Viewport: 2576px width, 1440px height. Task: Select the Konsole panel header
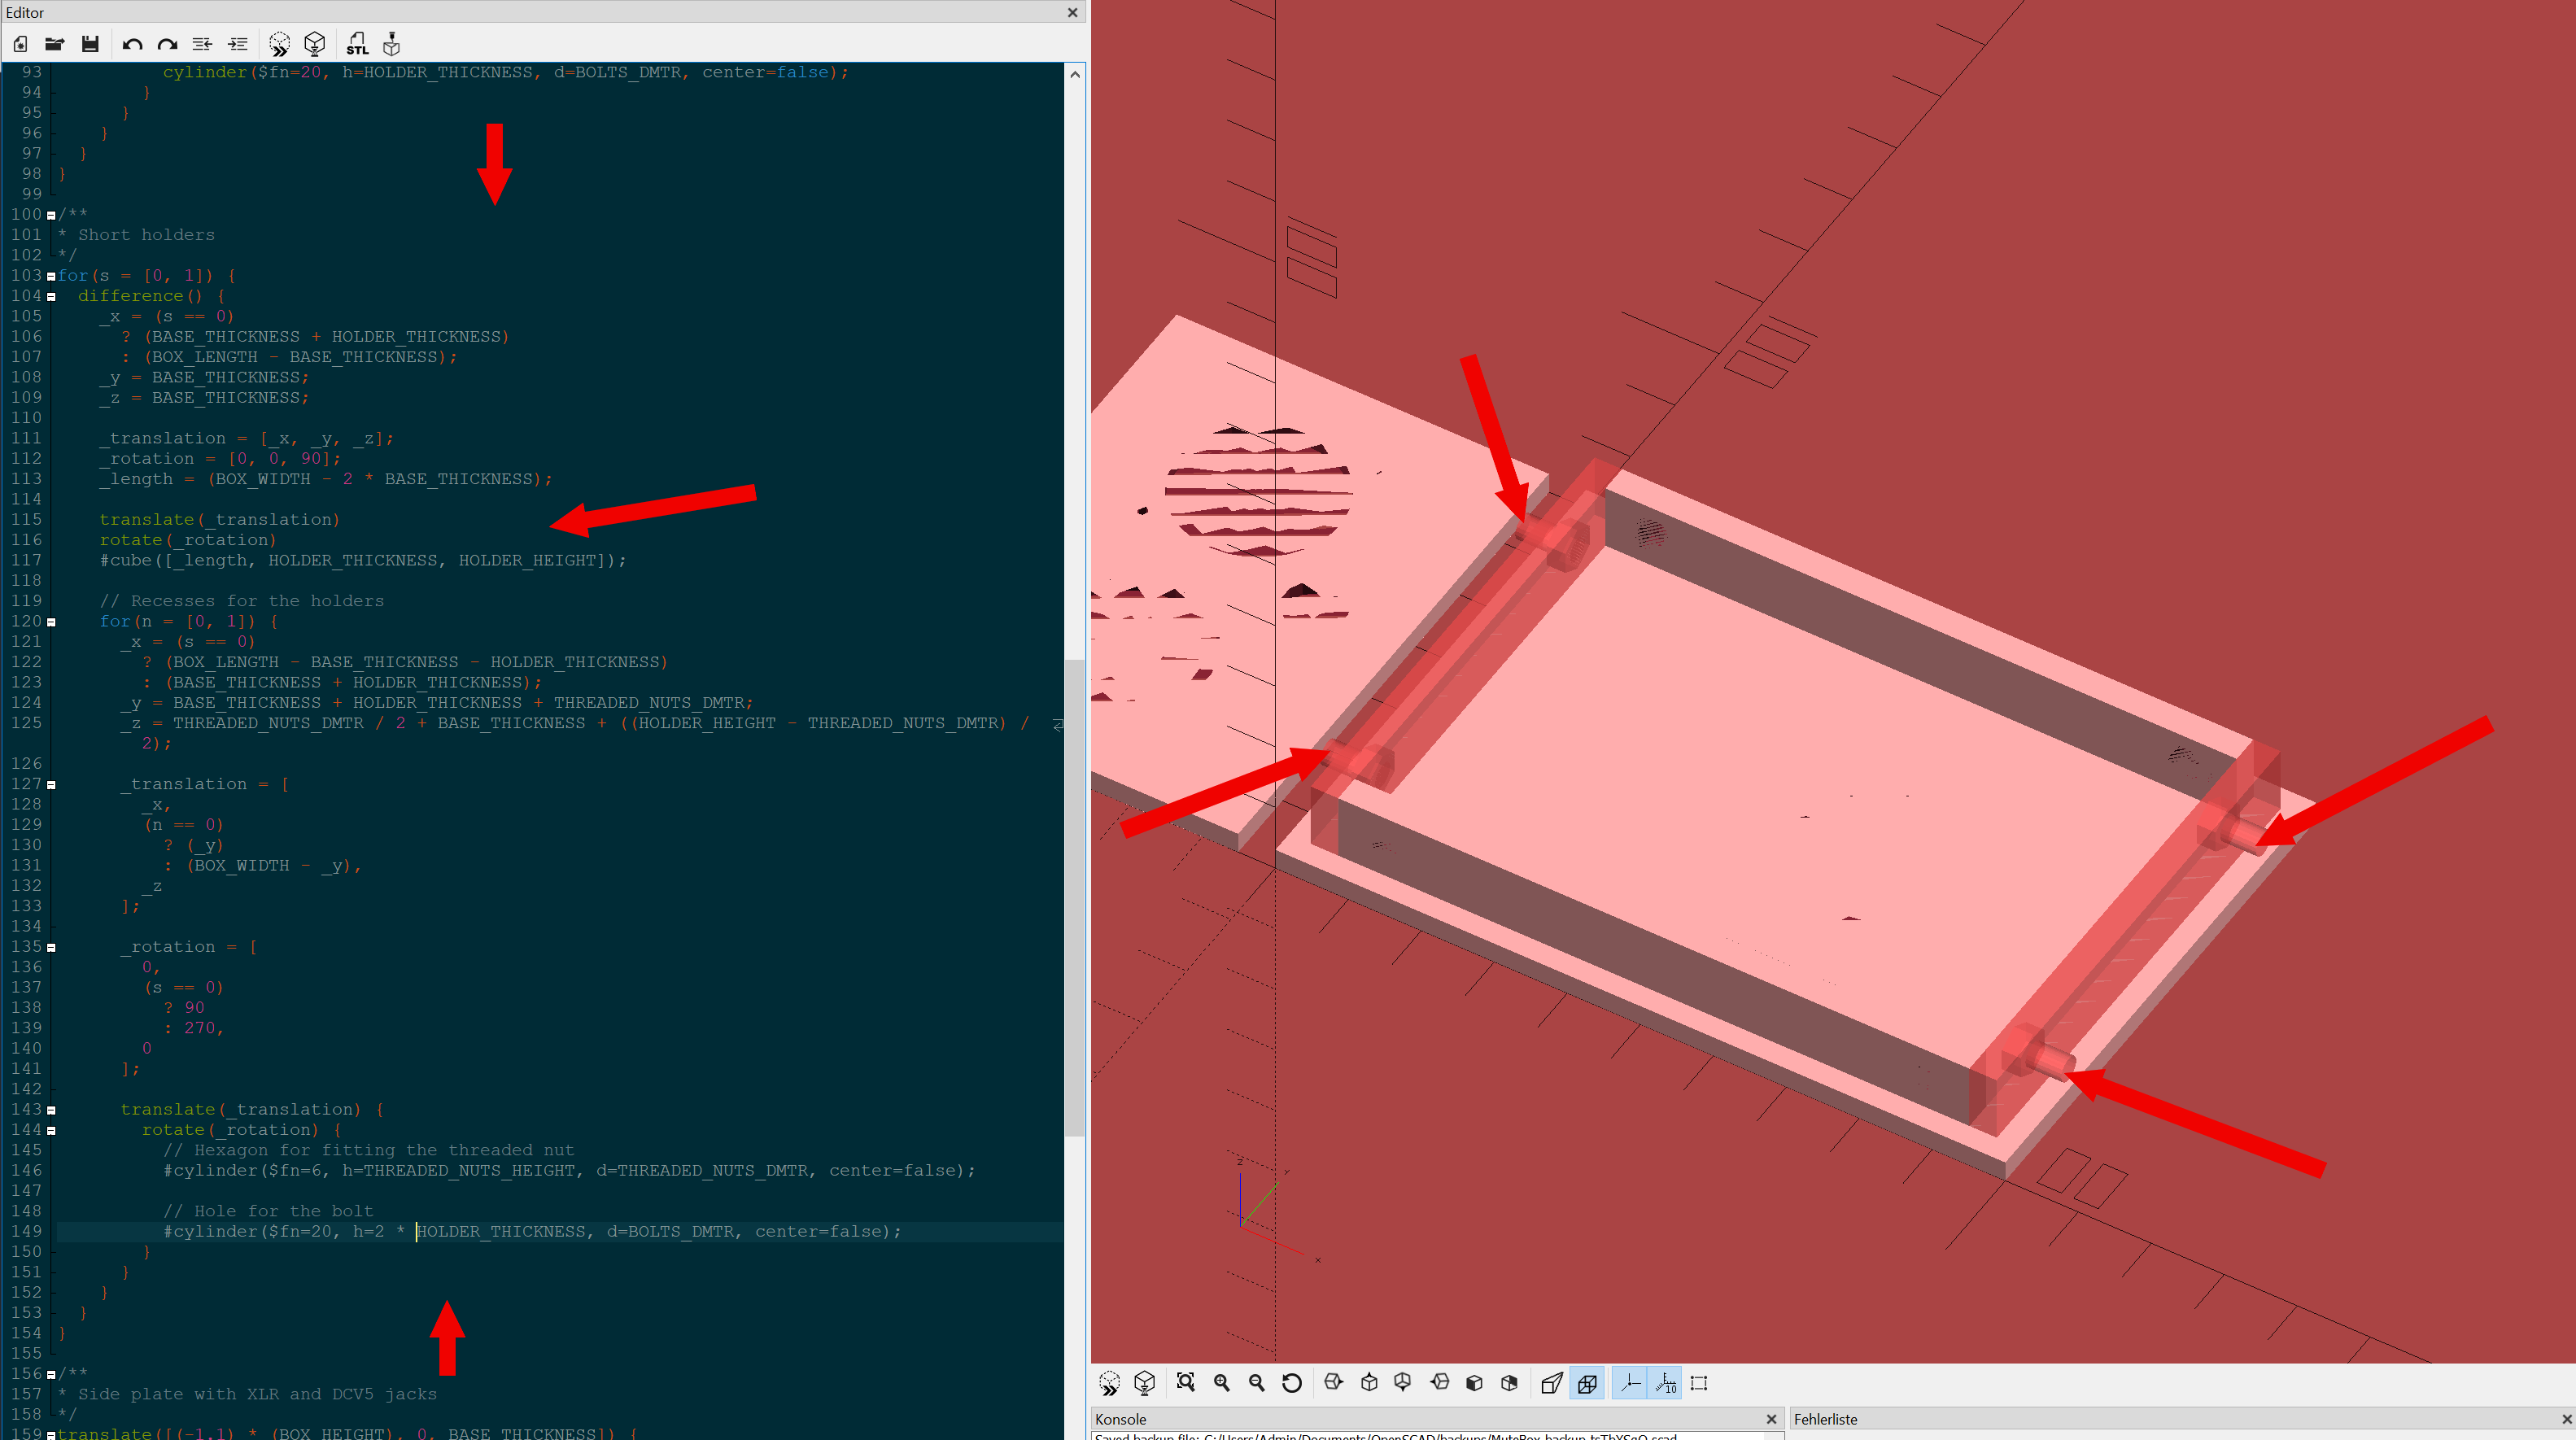1121,1419
